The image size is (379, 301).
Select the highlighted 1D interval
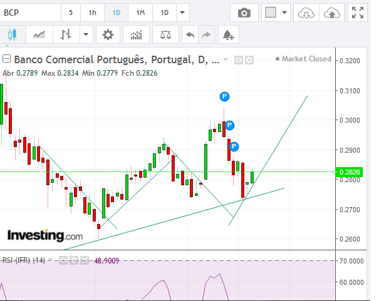coord(117,13)
